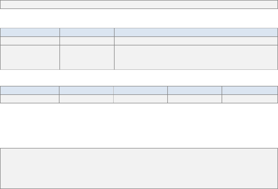Select first header cell of five-column table
The image size is (278, 189).
point(30,91)
